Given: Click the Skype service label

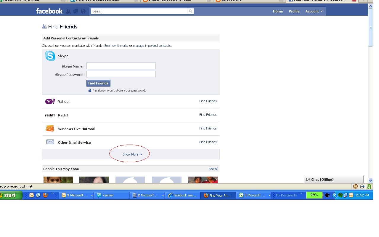Looking at the screenshot, I should point(63,56).
